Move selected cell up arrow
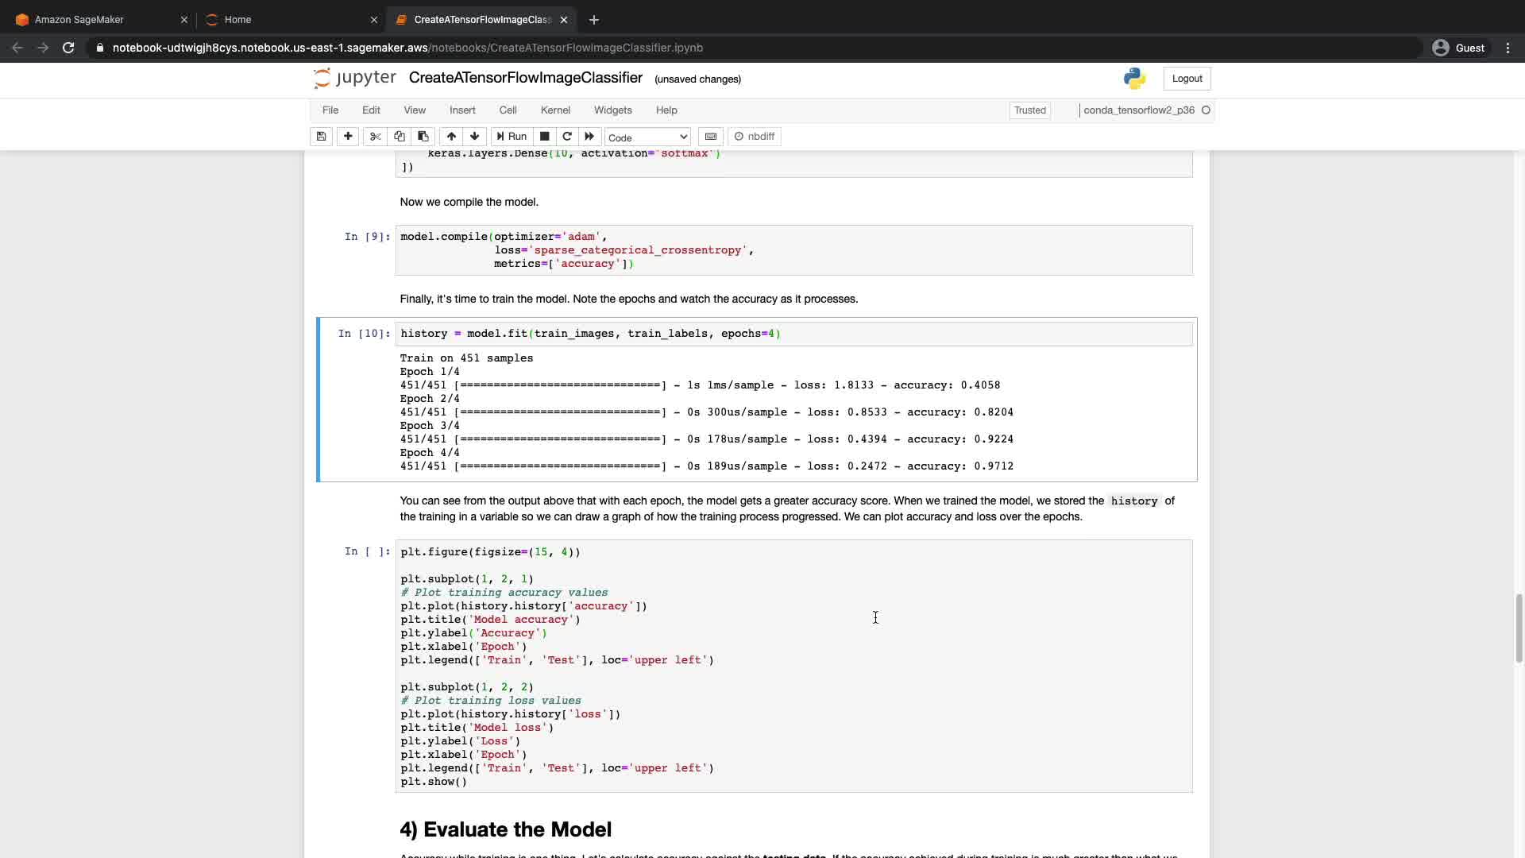 tap(451, 137)
